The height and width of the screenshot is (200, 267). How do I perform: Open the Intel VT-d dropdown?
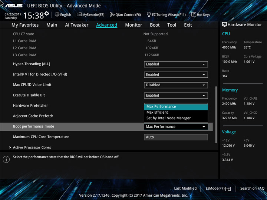176,75
